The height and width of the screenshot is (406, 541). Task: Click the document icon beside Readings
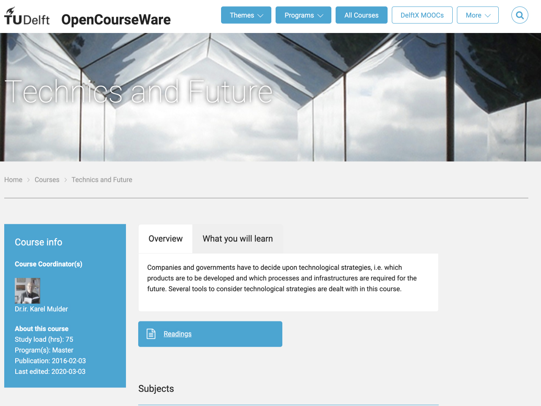click(x=151, y=334)
